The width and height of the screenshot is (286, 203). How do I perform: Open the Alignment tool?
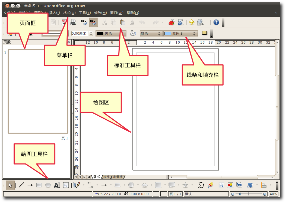(x=263, y=185)
